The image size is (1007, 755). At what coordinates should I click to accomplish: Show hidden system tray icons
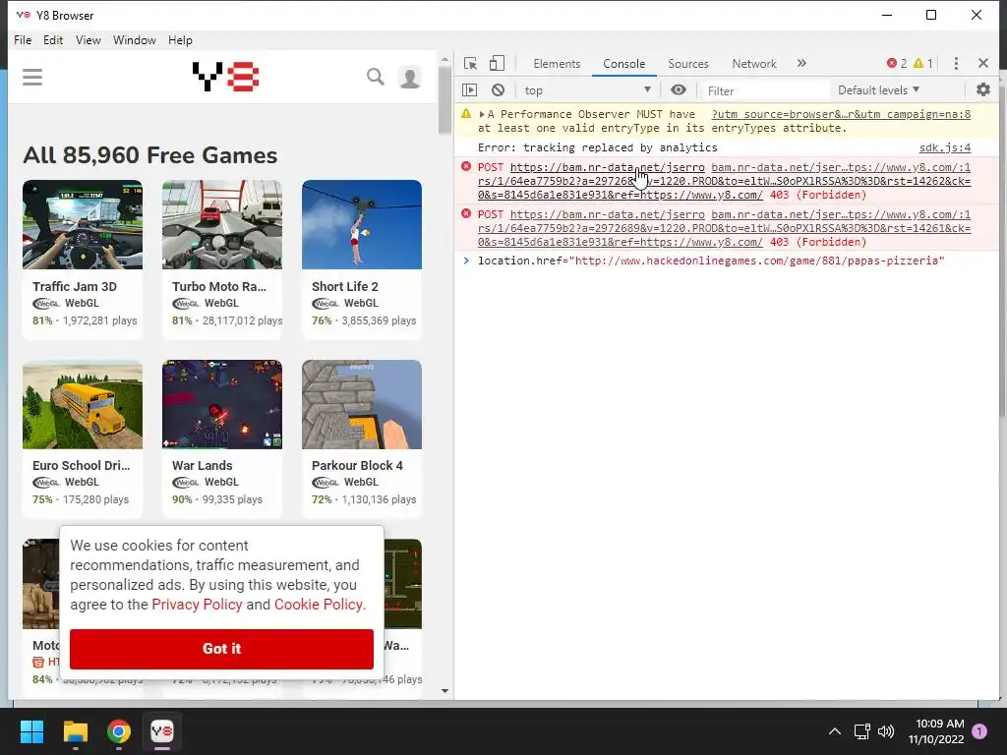pyautogui.click(x=834, y=731)
